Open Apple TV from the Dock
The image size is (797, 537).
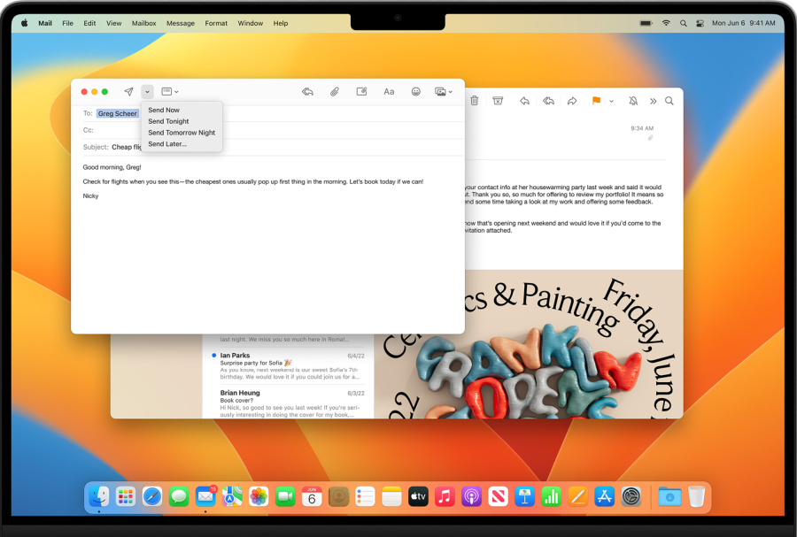(x=418, y=496)
